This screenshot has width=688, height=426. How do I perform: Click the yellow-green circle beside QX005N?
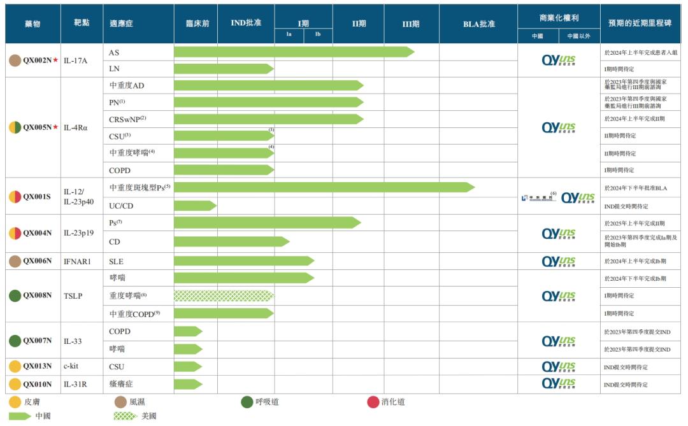coord(15,127)
